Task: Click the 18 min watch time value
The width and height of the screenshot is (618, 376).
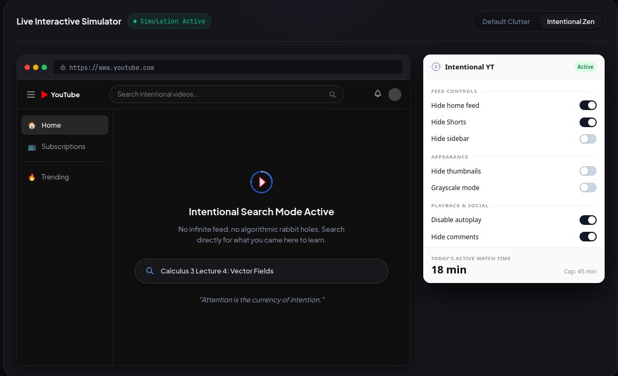Action: tap(448, 270)
